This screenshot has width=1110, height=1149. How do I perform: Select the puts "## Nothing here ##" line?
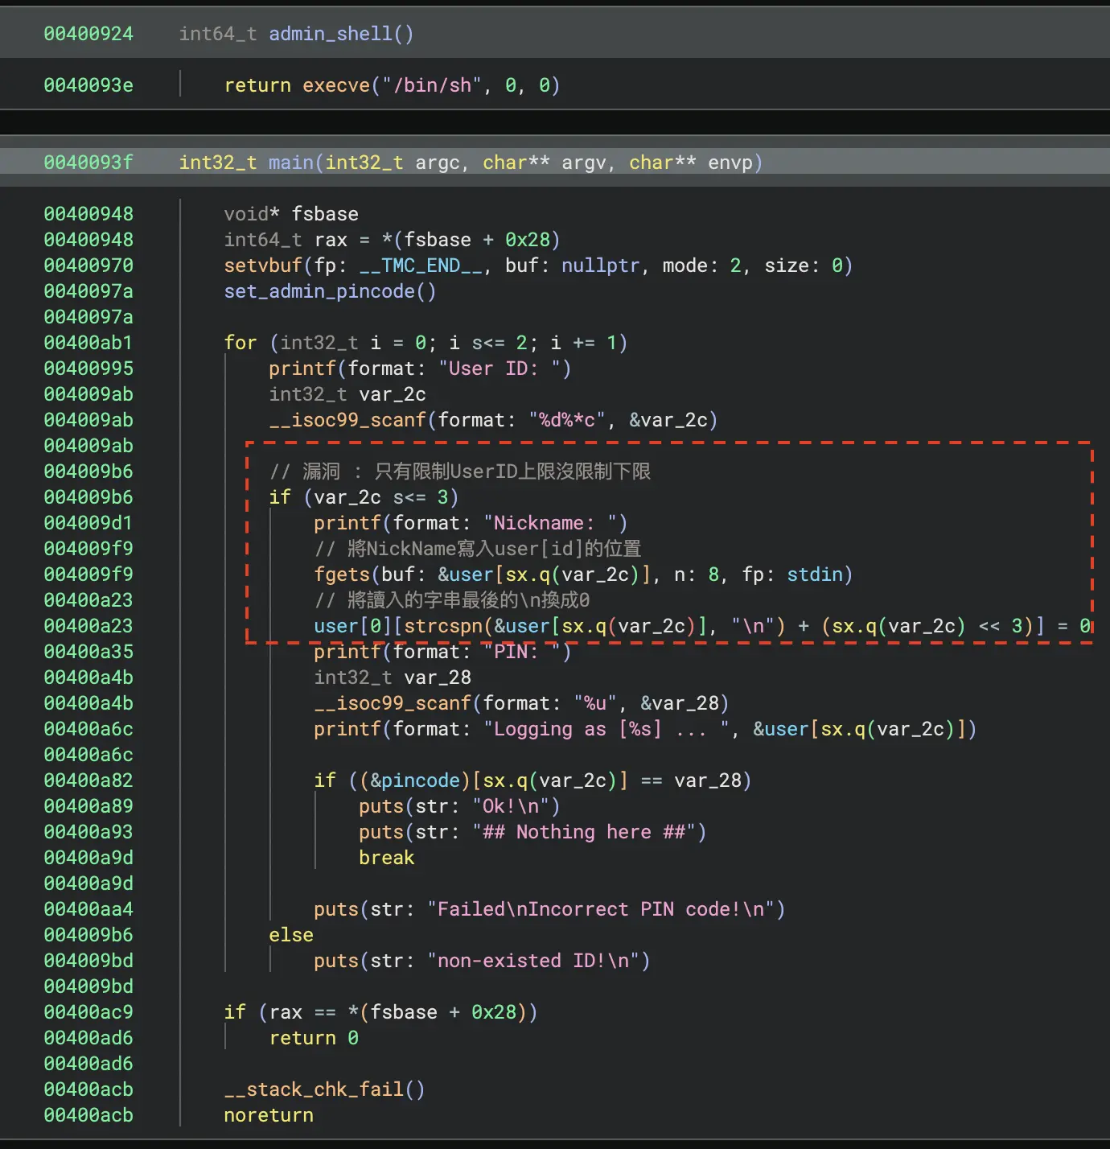pyautogui.click(x=532, y=832)
